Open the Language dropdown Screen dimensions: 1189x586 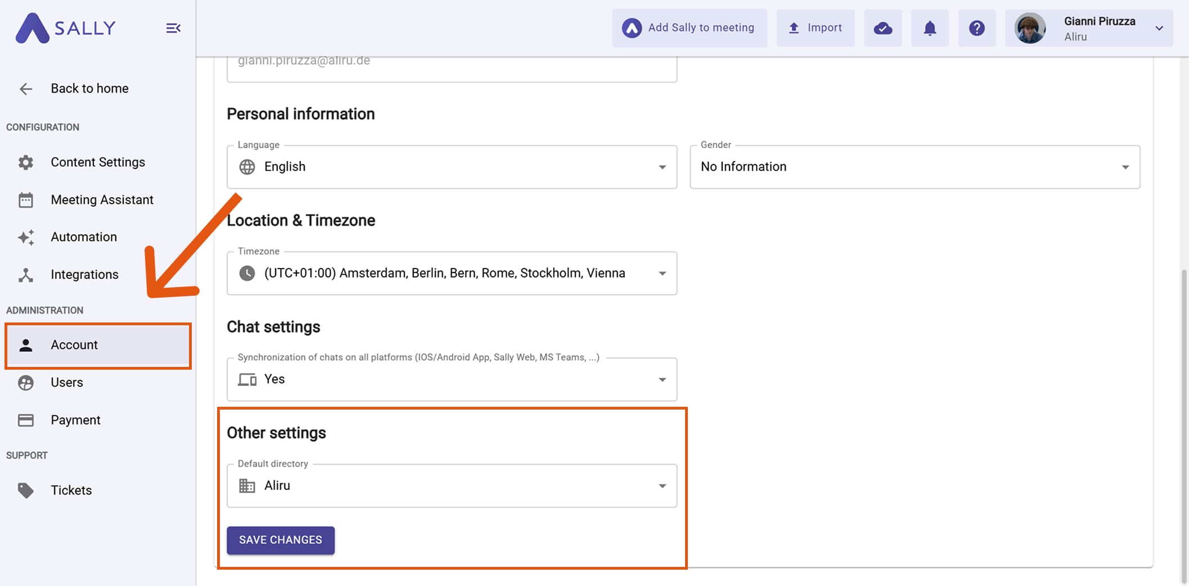coord(452,167)
